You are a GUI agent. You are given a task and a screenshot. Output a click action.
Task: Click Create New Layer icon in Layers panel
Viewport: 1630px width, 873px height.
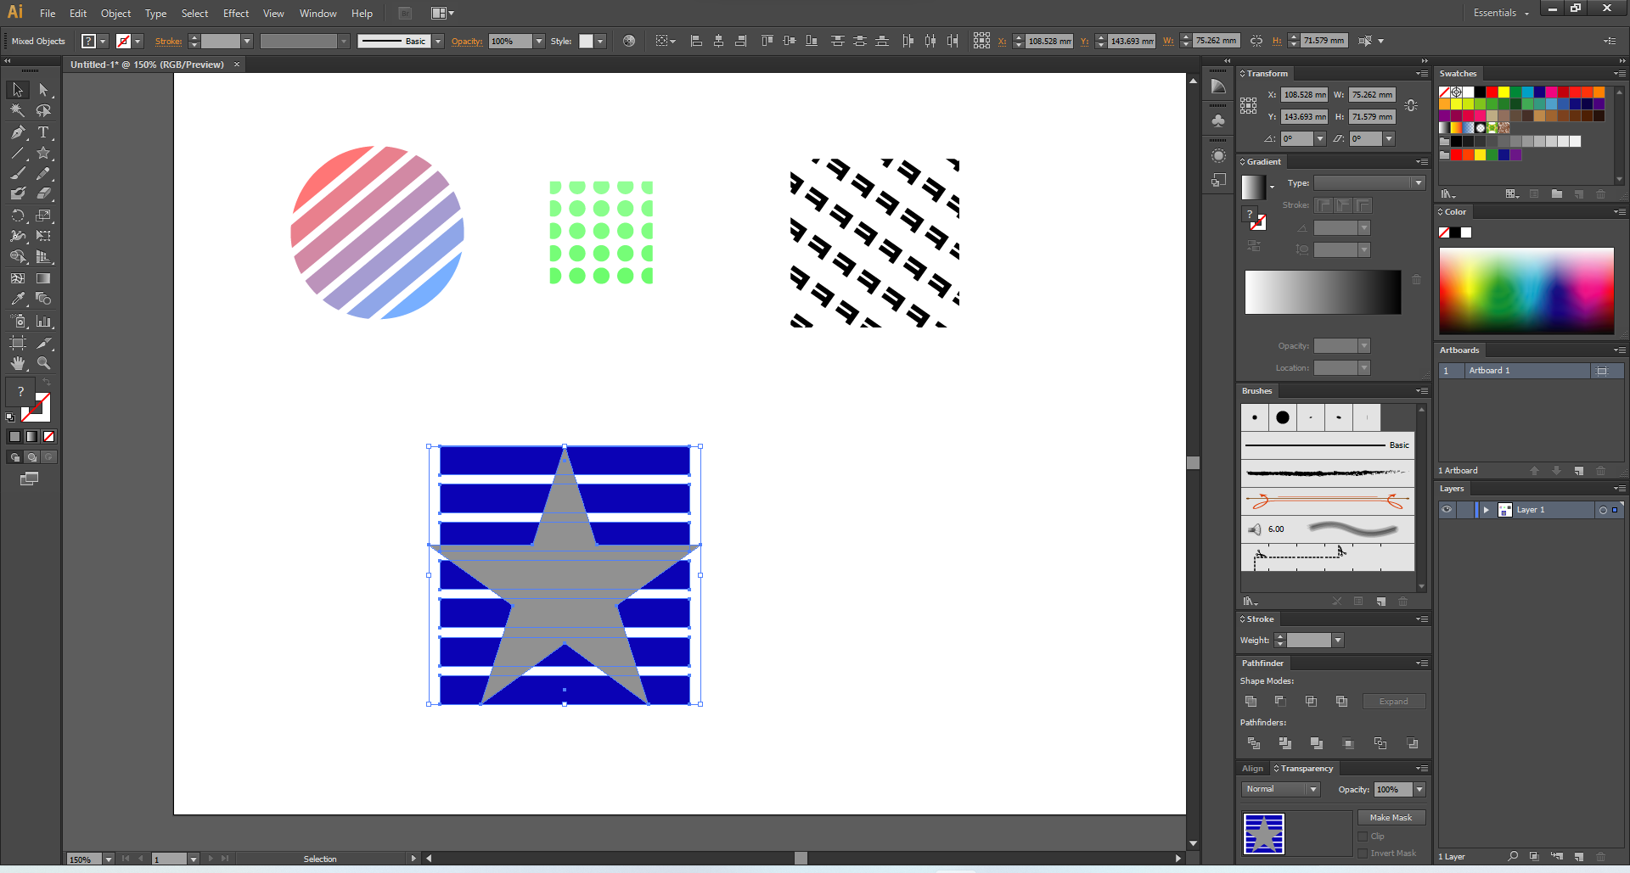(x=1578, y=857)
